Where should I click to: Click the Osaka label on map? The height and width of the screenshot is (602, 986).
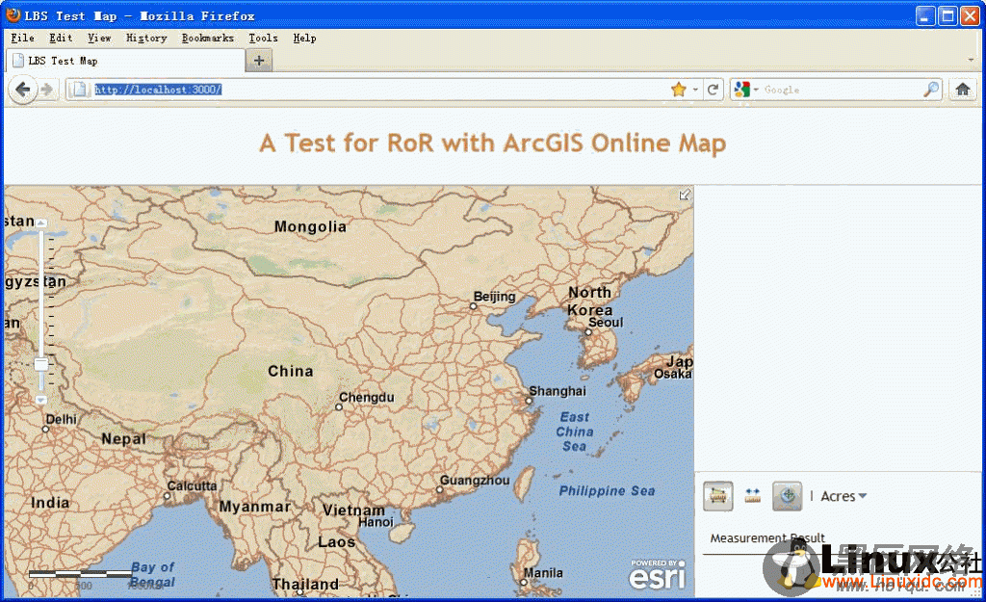coord(672,374)
